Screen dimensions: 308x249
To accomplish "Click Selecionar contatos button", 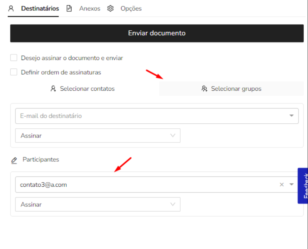I will pyautogui.click(x=83, y=89).
